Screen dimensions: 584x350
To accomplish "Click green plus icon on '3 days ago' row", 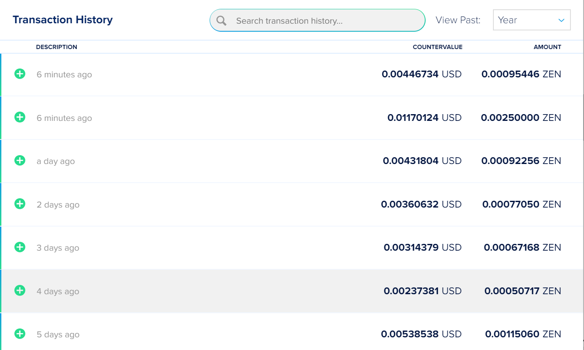I will click(x=20, y=247).
